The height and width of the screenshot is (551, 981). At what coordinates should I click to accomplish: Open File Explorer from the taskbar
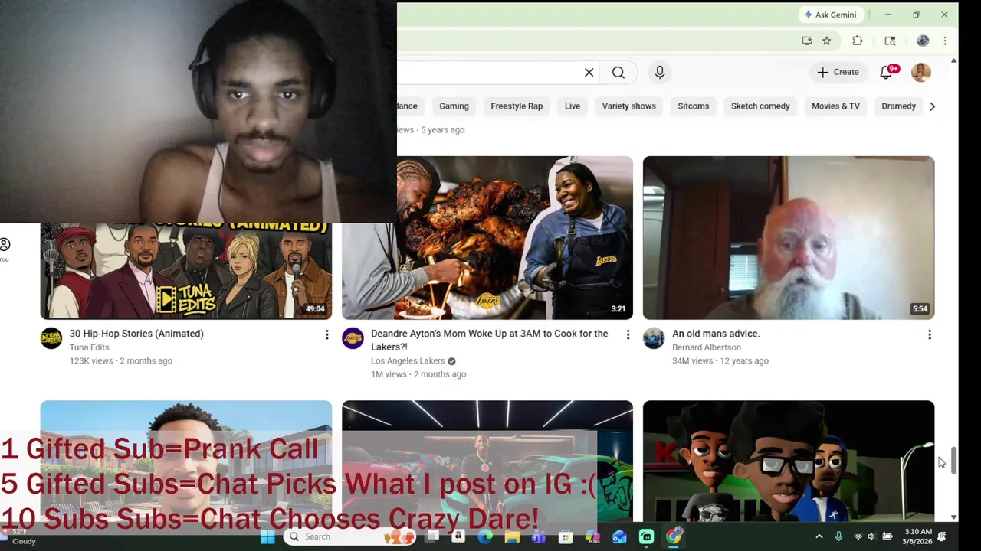click(512, 536)
